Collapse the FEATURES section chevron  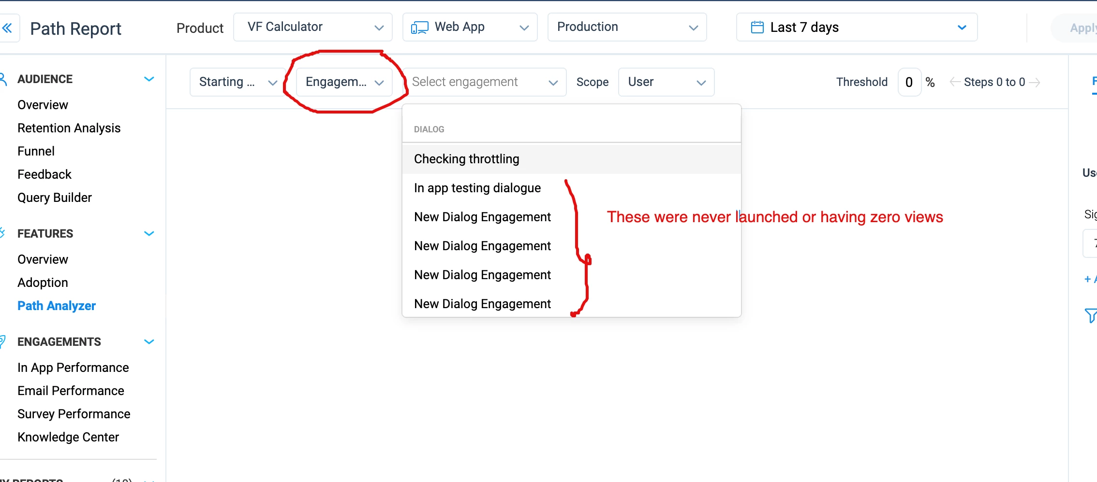[x=149, y=233]
